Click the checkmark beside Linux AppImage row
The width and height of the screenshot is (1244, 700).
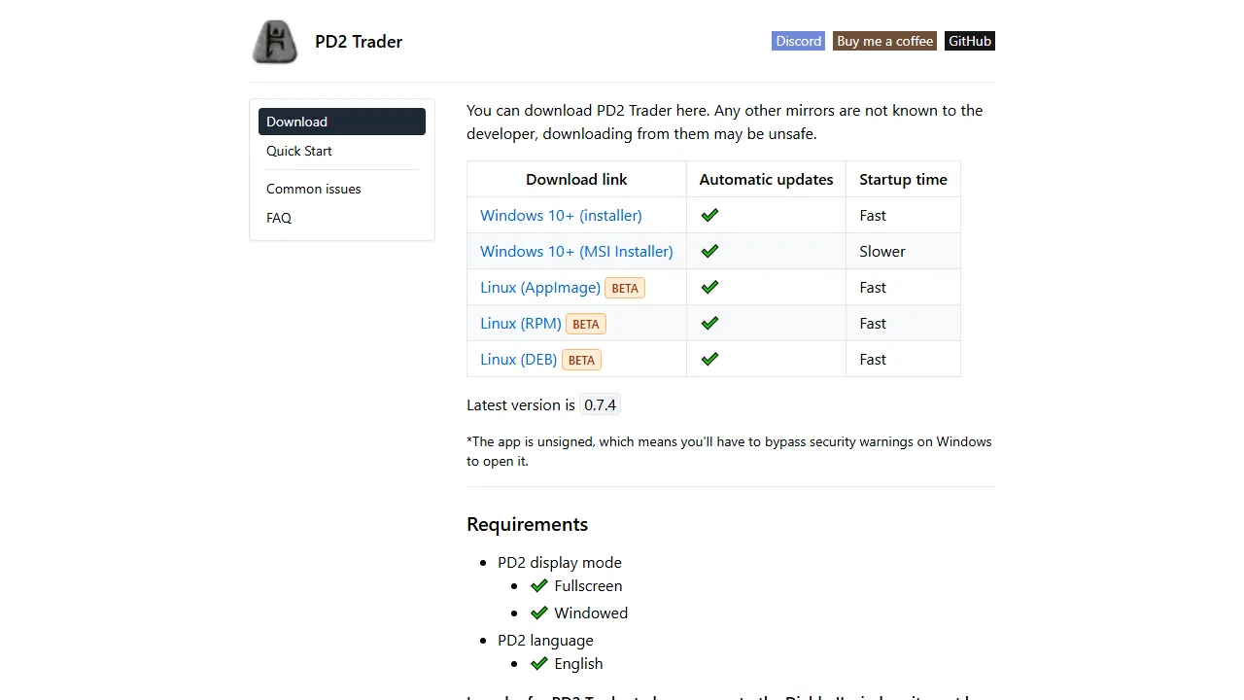click(x=709, y=286)
